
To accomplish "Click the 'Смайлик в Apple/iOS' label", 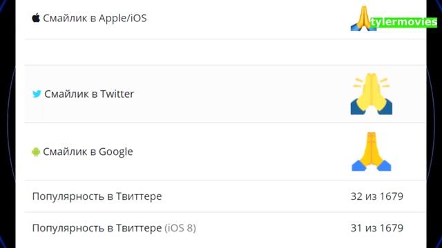I will point(95,19).
